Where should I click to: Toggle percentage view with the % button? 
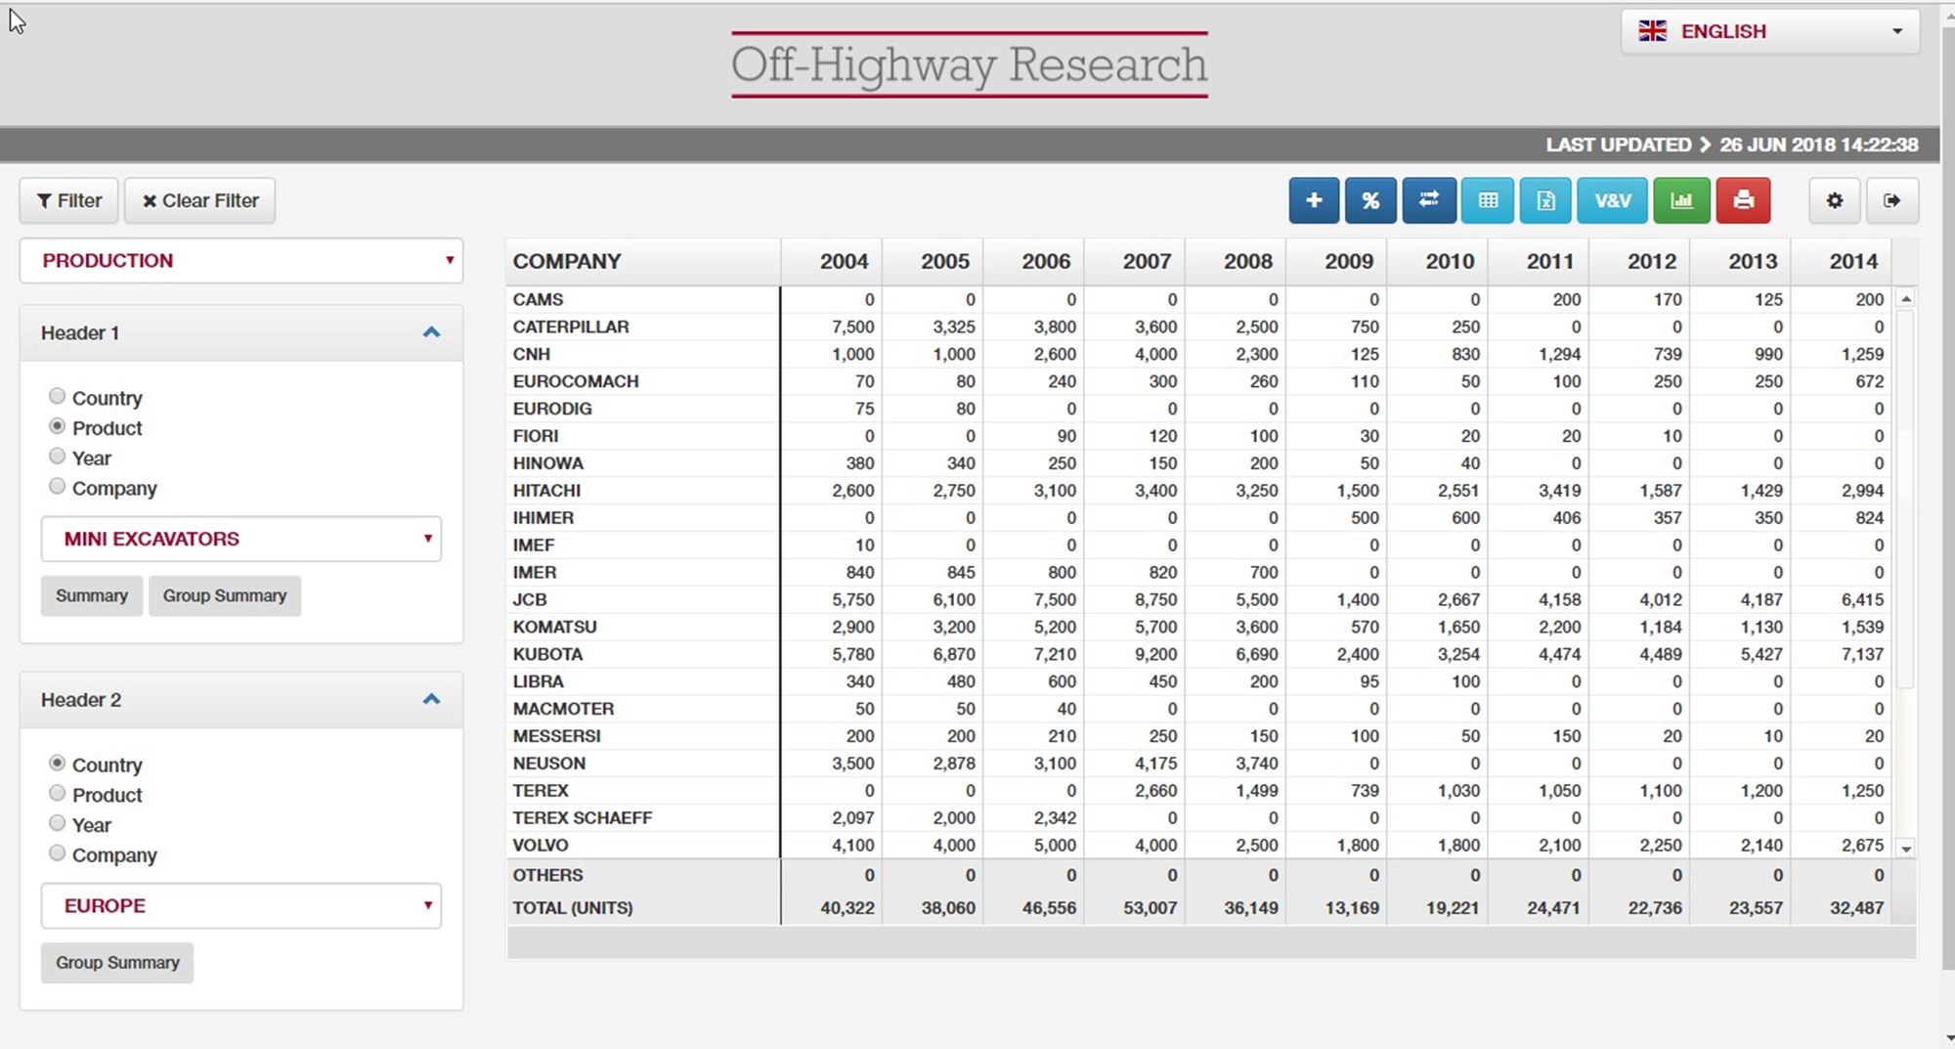click(x=1370, y=200)
